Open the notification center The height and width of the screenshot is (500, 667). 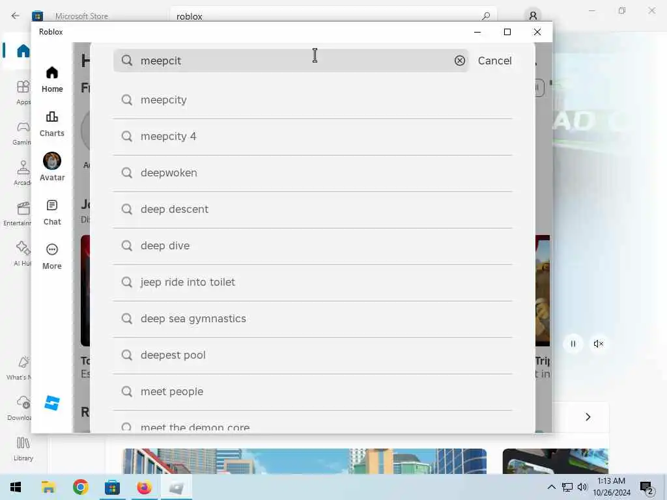click(x=647, y=488)
